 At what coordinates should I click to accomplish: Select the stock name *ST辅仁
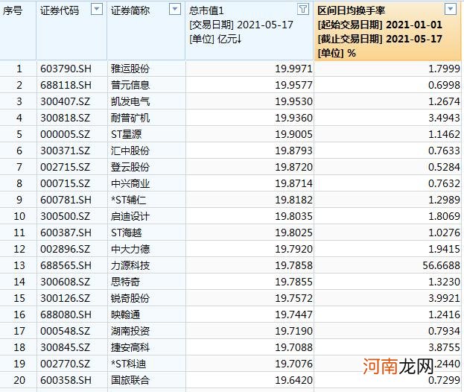pos(128,200)
